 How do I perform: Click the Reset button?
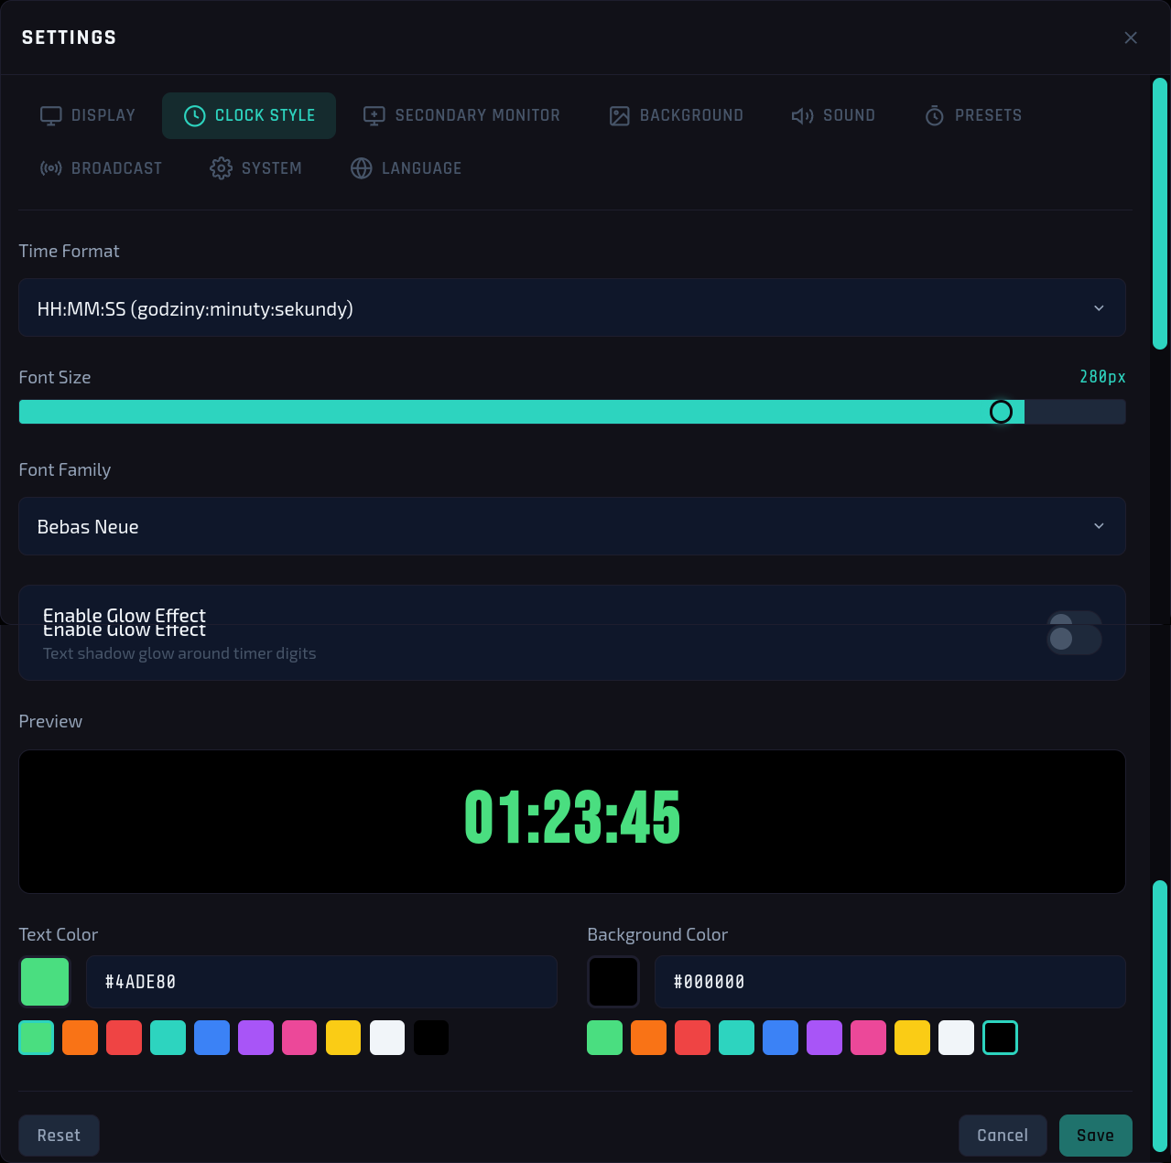click(59, 1136)
